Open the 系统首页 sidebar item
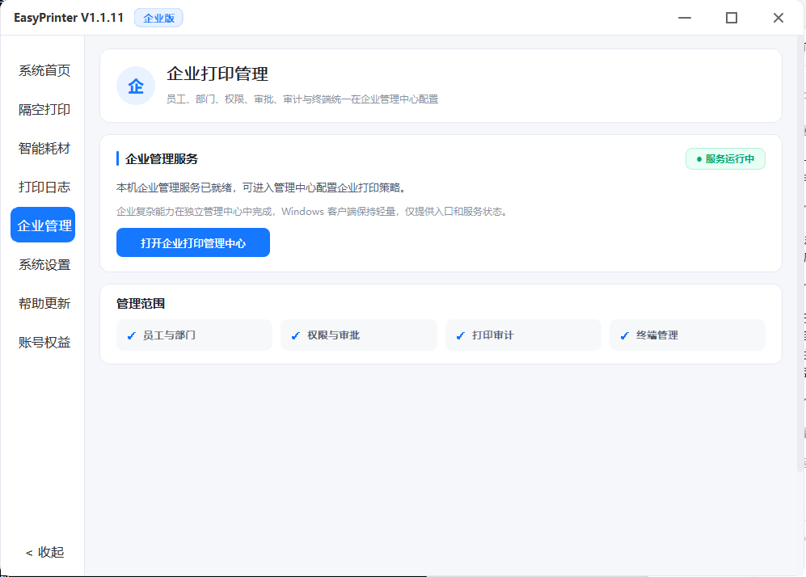Image resolution: width=806 pixels, height=577 pixels. (x=44, y=70)
